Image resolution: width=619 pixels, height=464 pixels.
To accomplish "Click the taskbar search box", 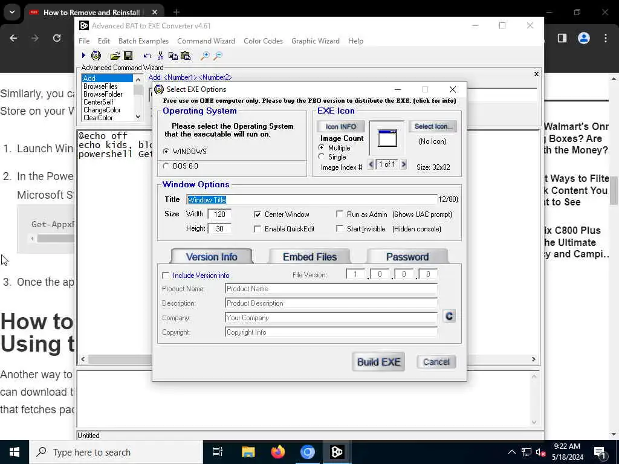I will [116, 452].
